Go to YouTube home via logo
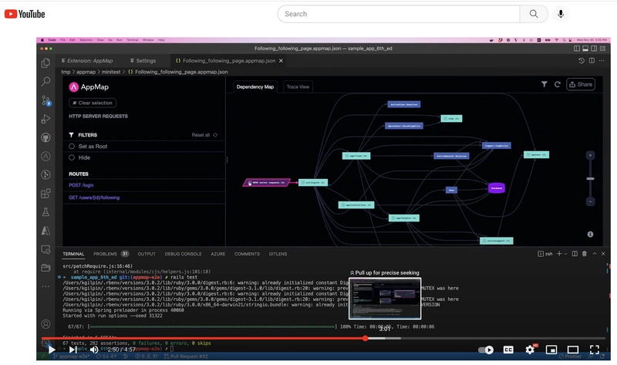This screenshot has height=365, width=617. [25, 14]
